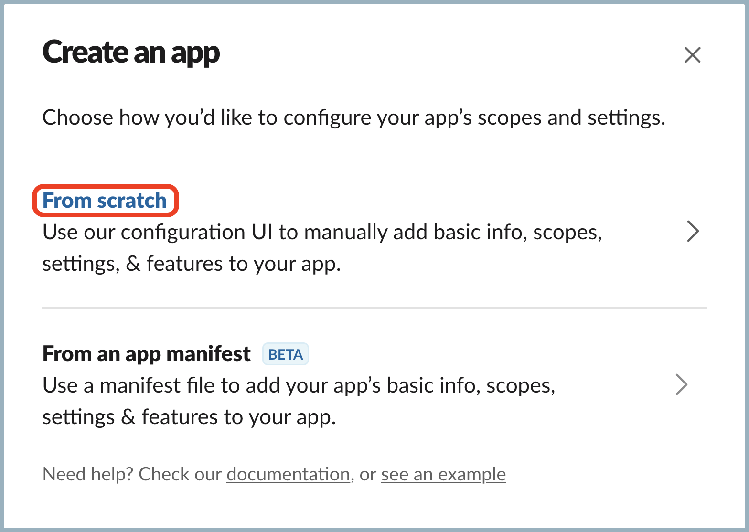Click the 'Need help? Check our' text
This screenshot has height=532, width=749.
132,474
